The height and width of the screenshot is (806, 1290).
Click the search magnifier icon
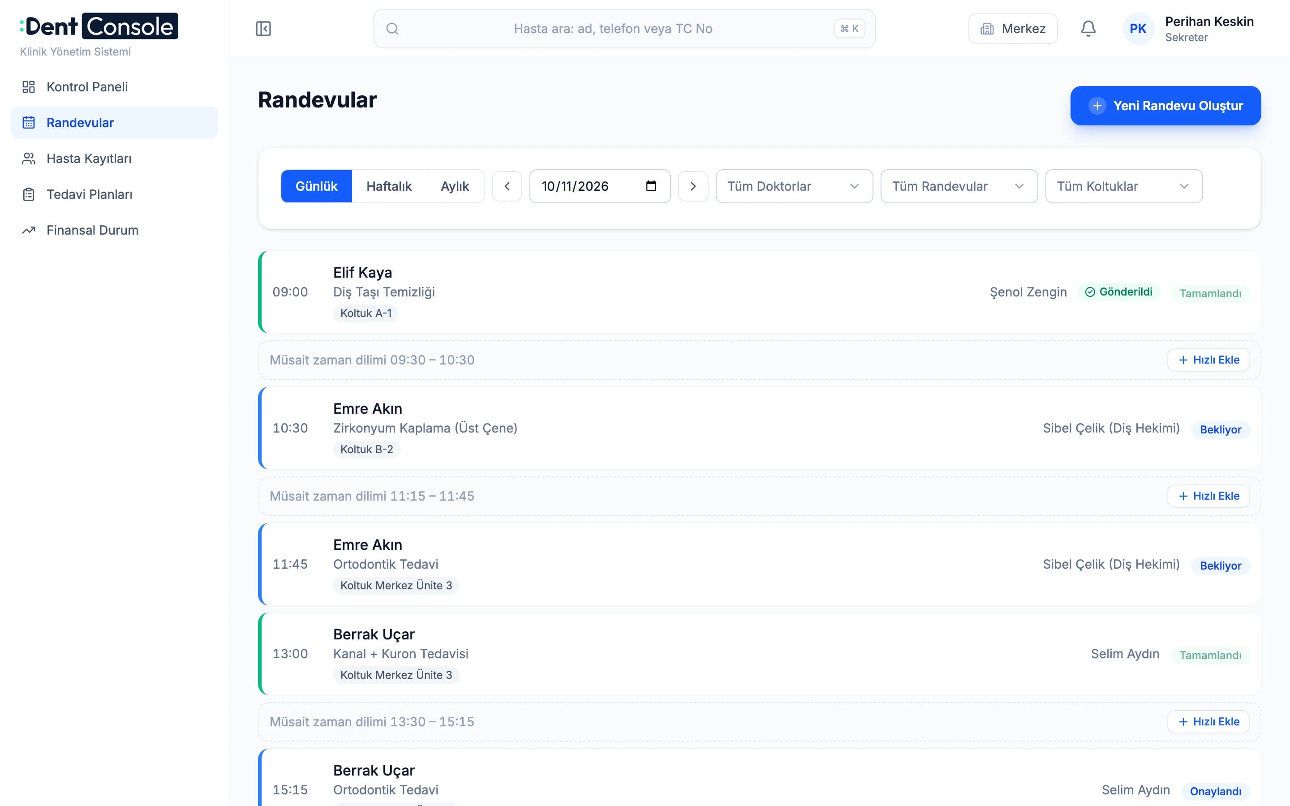[x=392, y=29]
